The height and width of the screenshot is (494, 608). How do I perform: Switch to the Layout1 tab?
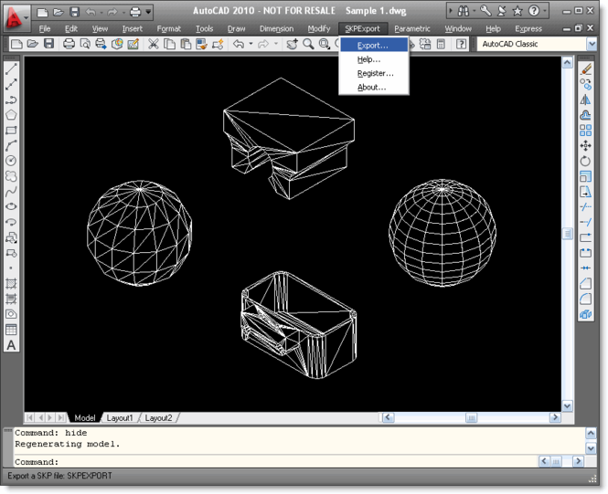click(120, 417)
